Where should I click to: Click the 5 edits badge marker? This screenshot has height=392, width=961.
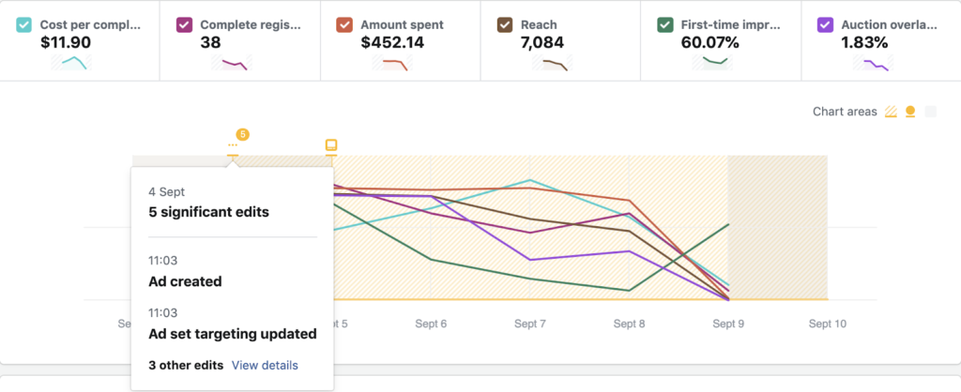[x=242, y=134]
